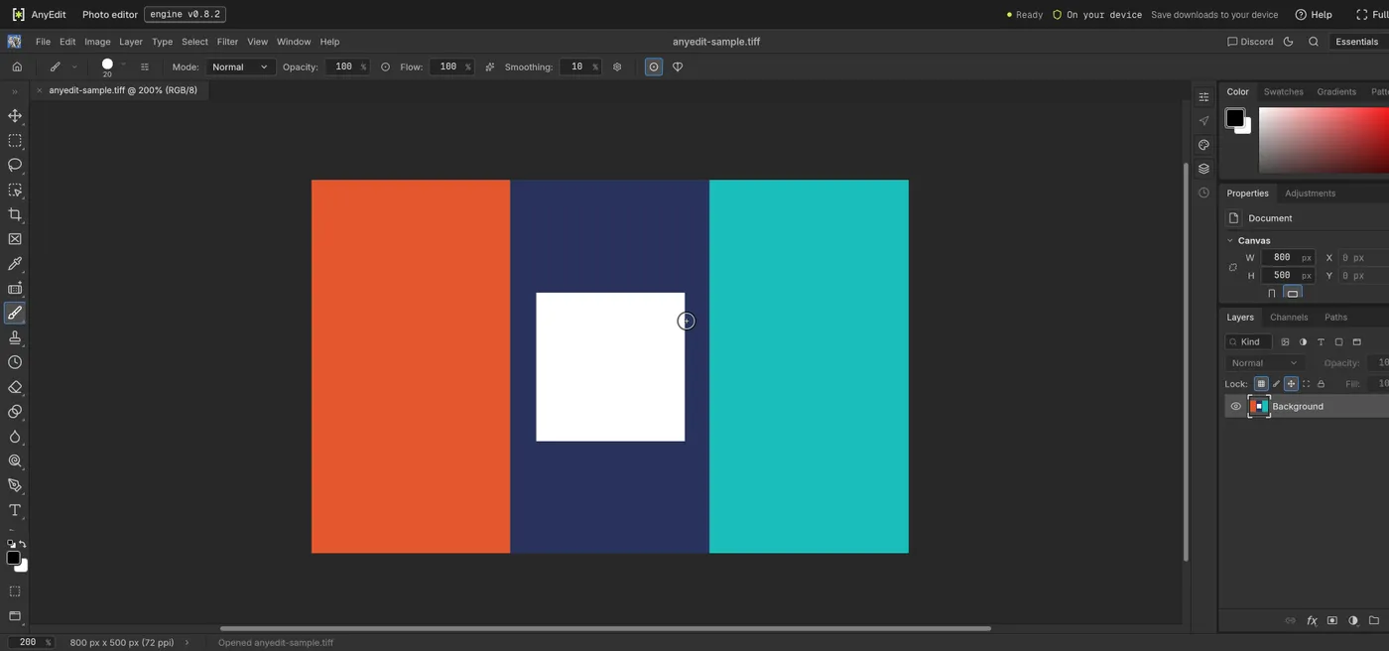Click the Help button
Image resolution: width=1389 pixels, height=651 pixels.
pyautogui.click(x=1314, y=15)
